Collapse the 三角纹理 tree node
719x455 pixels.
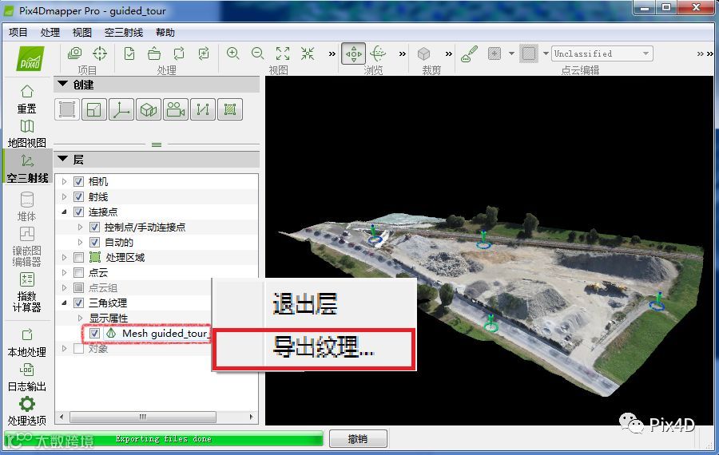tap(64, 303)
